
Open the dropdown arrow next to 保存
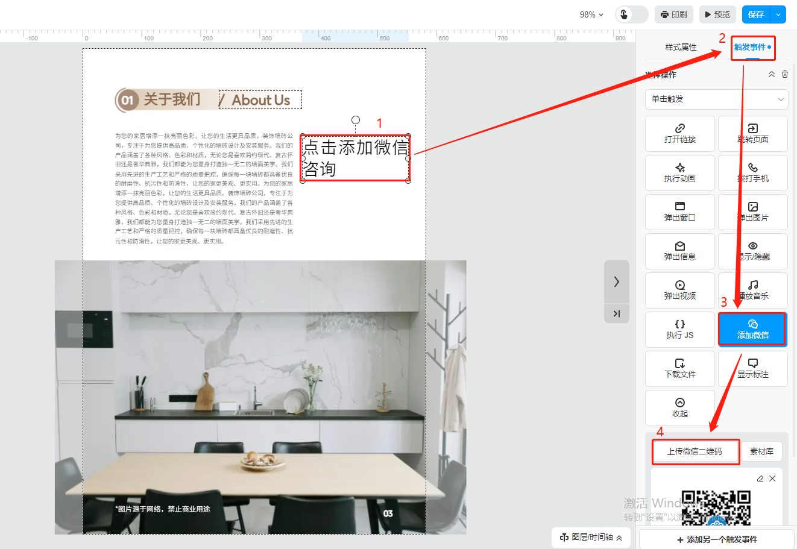pyautogui.click(x=778, y=14)
